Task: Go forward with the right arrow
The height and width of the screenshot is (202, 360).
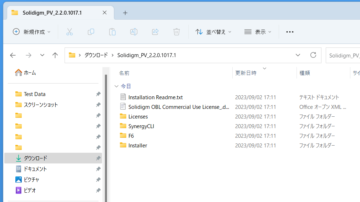Action: coord(29,55)
